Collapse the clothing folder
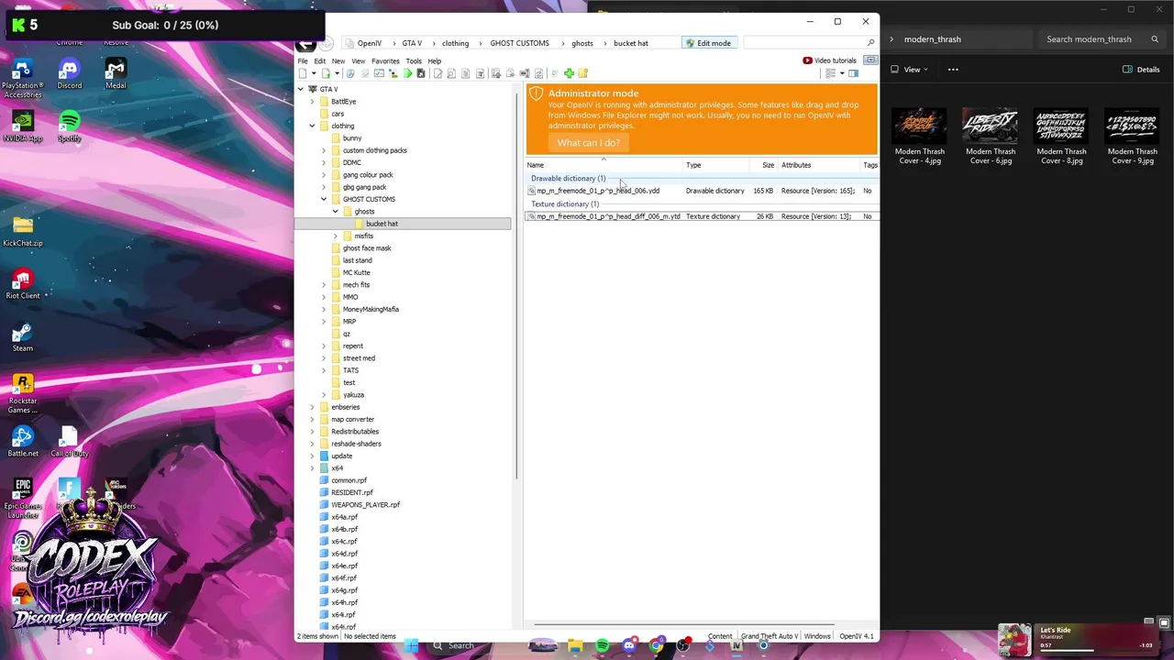This screenshot has width=1174, height=660. [312, 126]
